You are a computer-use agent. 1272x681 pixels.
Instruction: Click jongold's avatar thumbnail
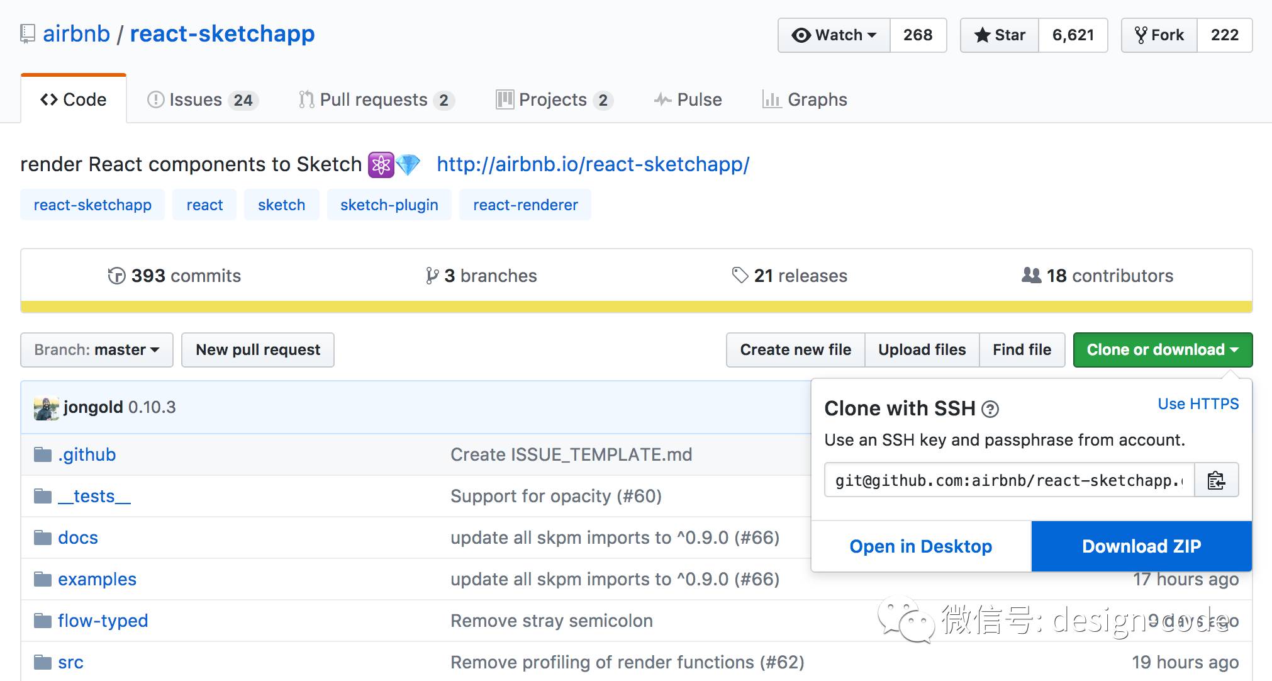tap(46, 408)
